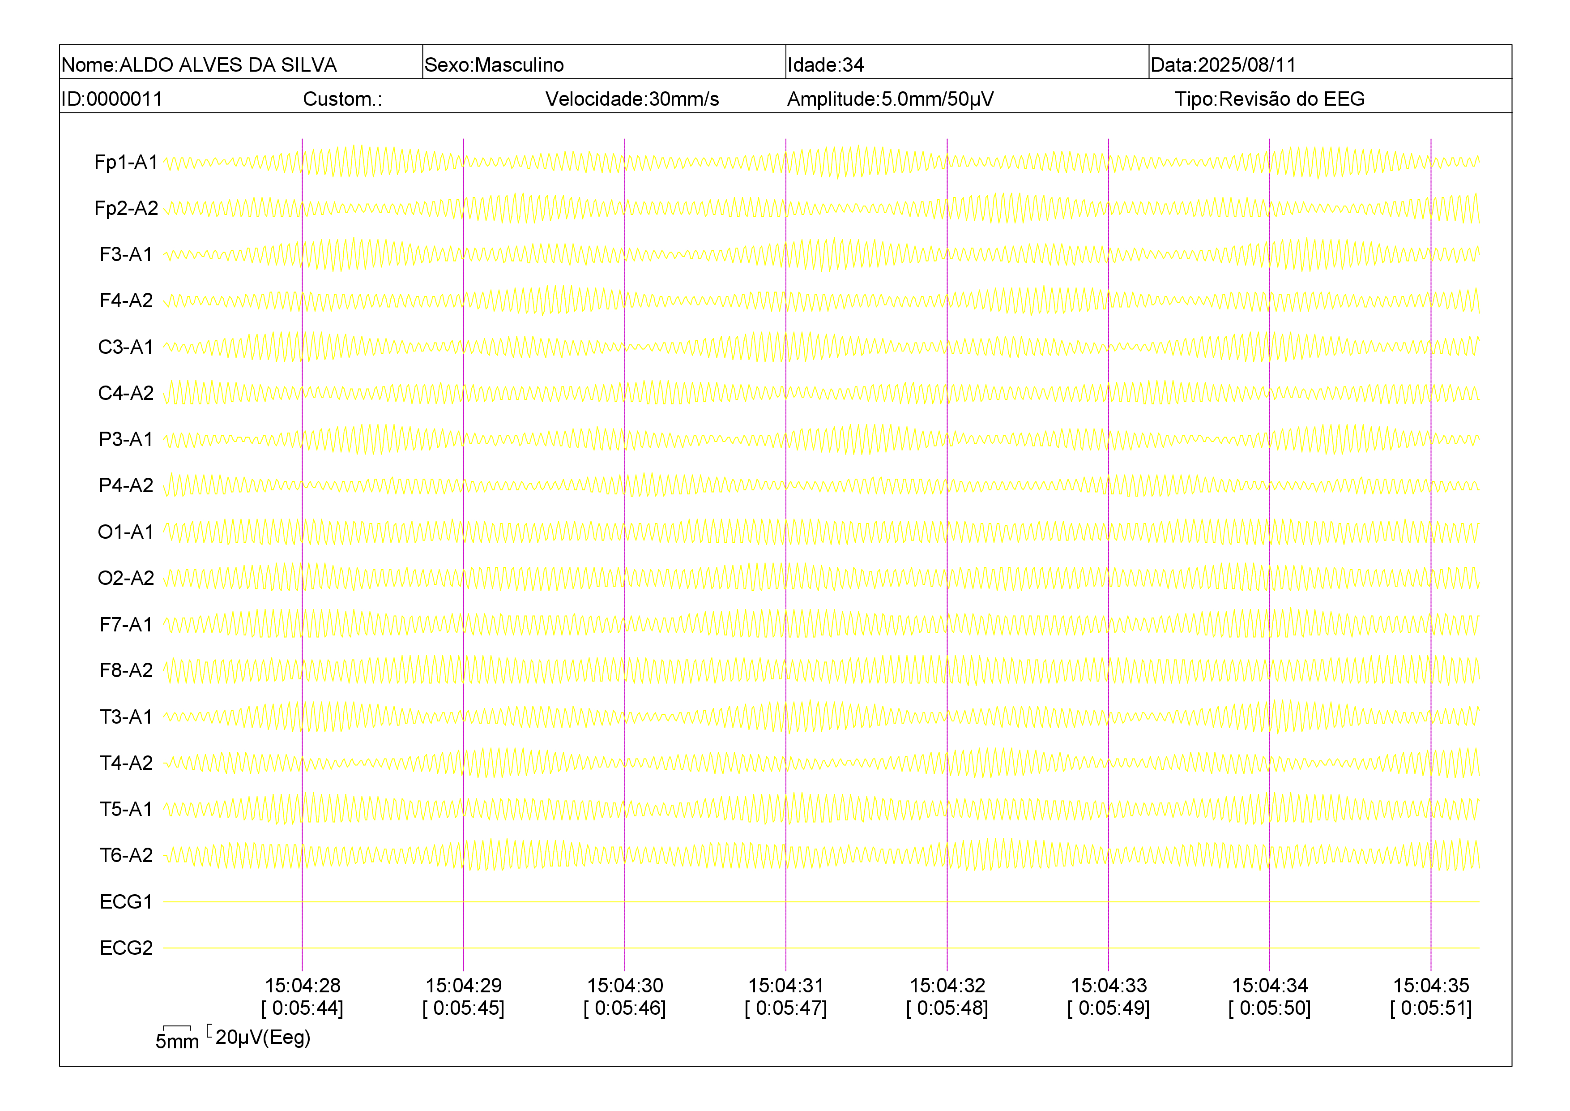
Task: Select the T5-A1 channel label
Action: tap(126, 809)
